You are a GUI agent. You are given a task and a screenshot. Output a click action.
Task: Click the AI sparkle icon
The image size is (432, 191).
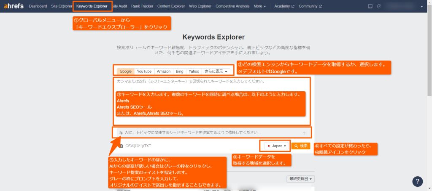tap(121, 133)
